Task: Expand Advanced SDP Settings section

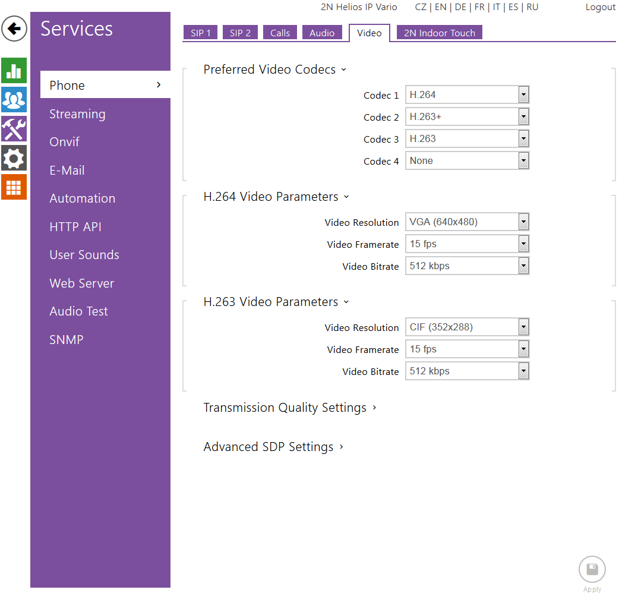Action: click(x=273, y=447)
